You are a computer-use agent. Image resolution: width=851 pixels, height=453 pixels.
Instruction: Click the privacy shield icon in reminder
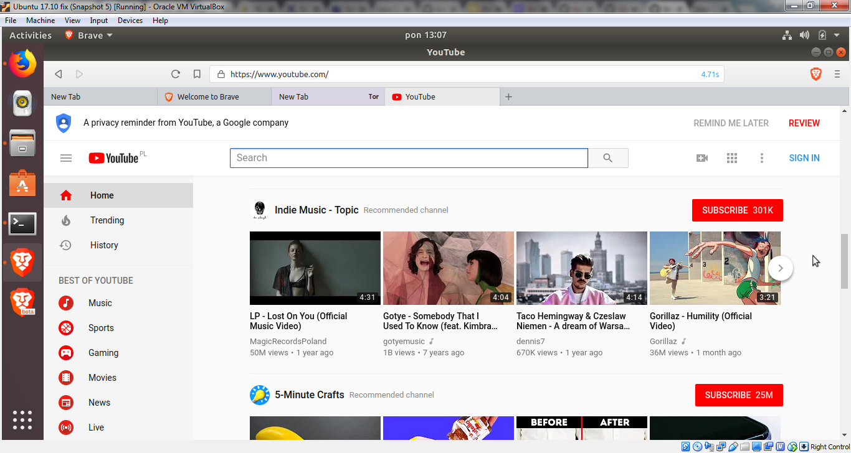pos(64,123)
